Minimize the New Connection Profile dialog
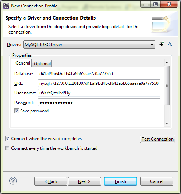The width and height of the screenshot is (181, 194). [146, 4]
